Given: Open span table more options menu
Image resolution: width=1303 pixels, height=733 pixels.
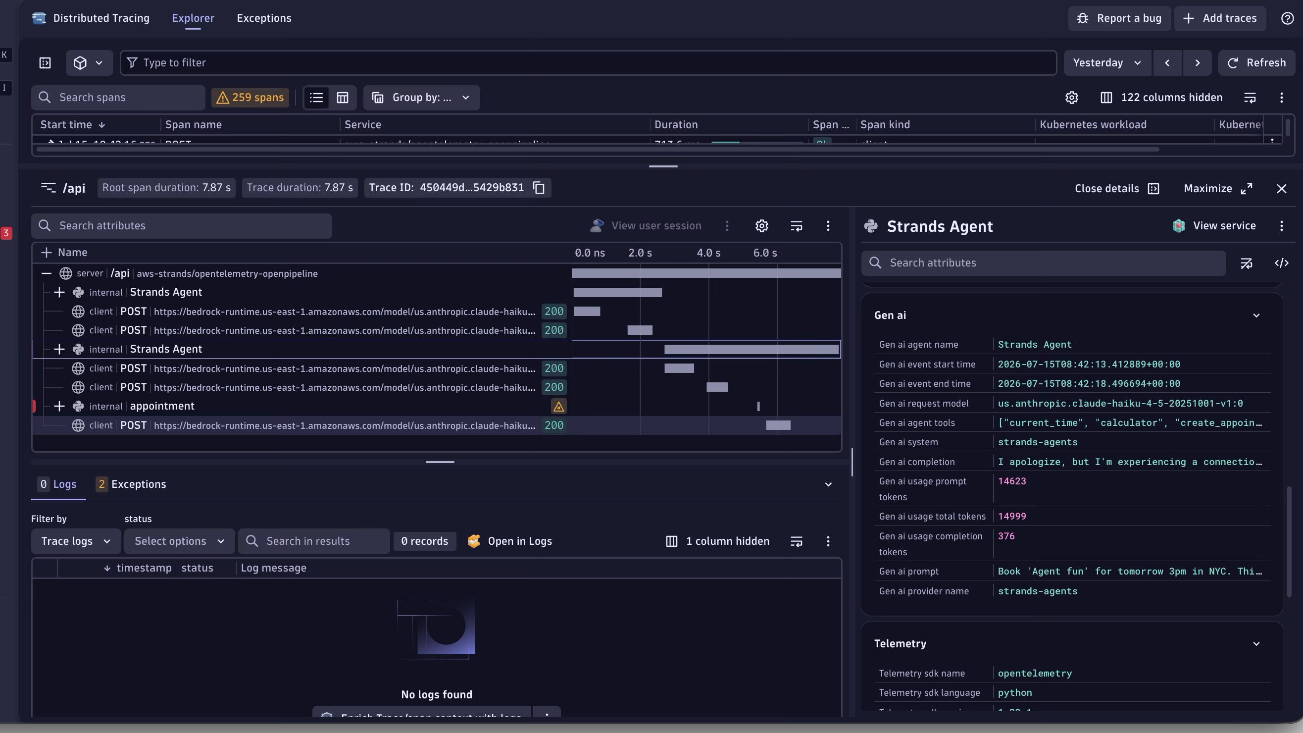Looking at the screenshot, I should 1281,98.
